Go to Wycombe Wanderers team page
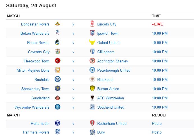Screen dimensions: 194x138 pos(32,107)
